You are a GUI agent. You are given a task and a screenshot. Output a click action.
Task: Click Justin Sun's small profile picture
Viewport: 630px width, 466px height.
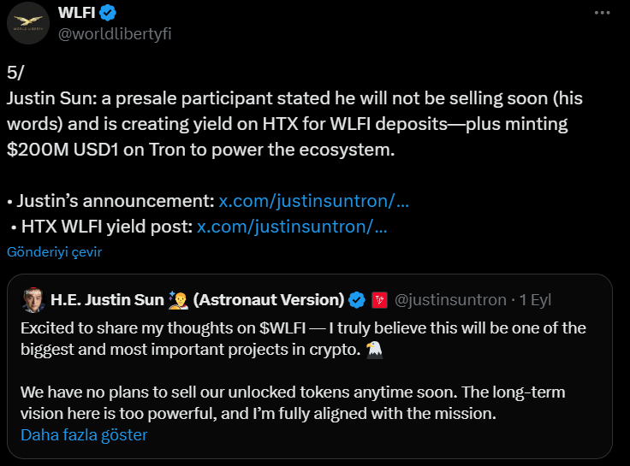(x=34, y=299)
